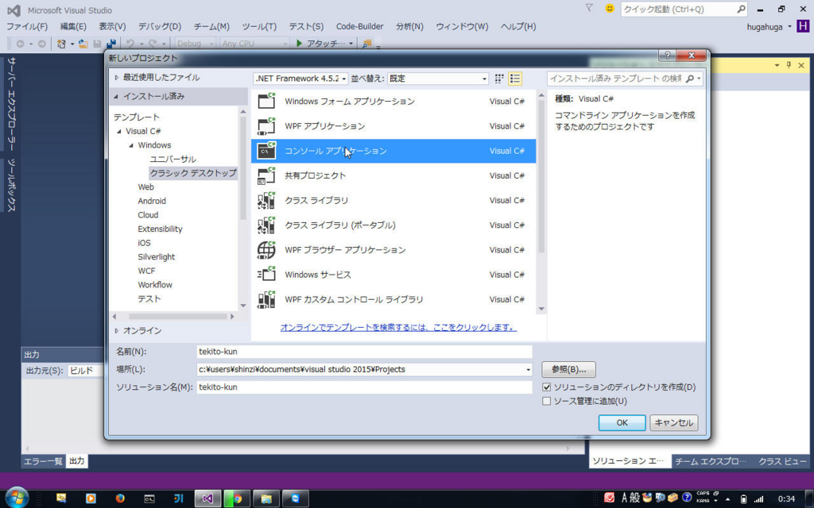Image resolution: width=814 pixels, height=508 pixels.
Task: Select the WPF ブラウザー アプリケーション icon
Action: click(x=266, y=250)
